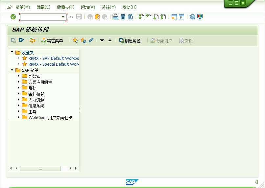Open the 菜单(M) menu
Viewport: 265px width, 188px height.
point(23,7)
